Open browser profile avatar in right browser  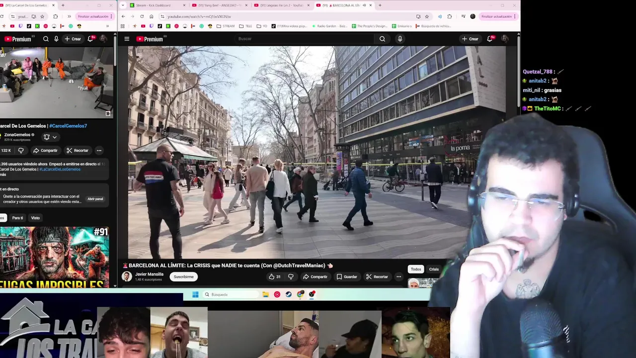coord(473,16)
